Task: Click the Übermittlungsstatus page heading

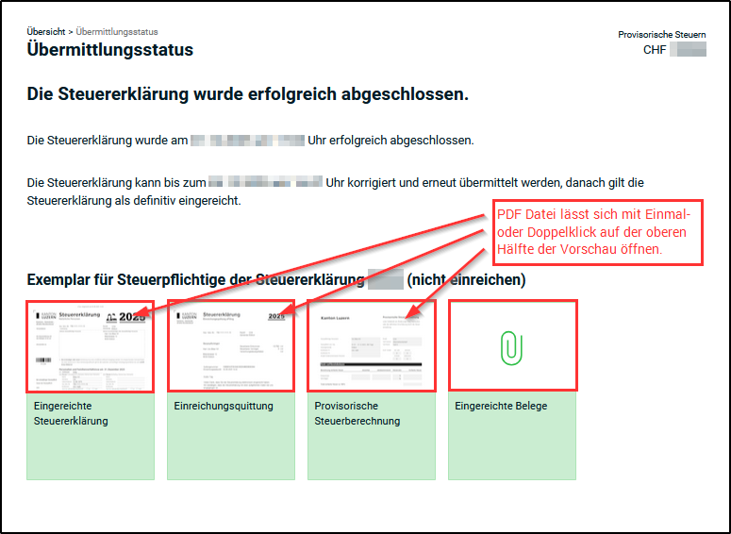Action: tap(110, 49)
